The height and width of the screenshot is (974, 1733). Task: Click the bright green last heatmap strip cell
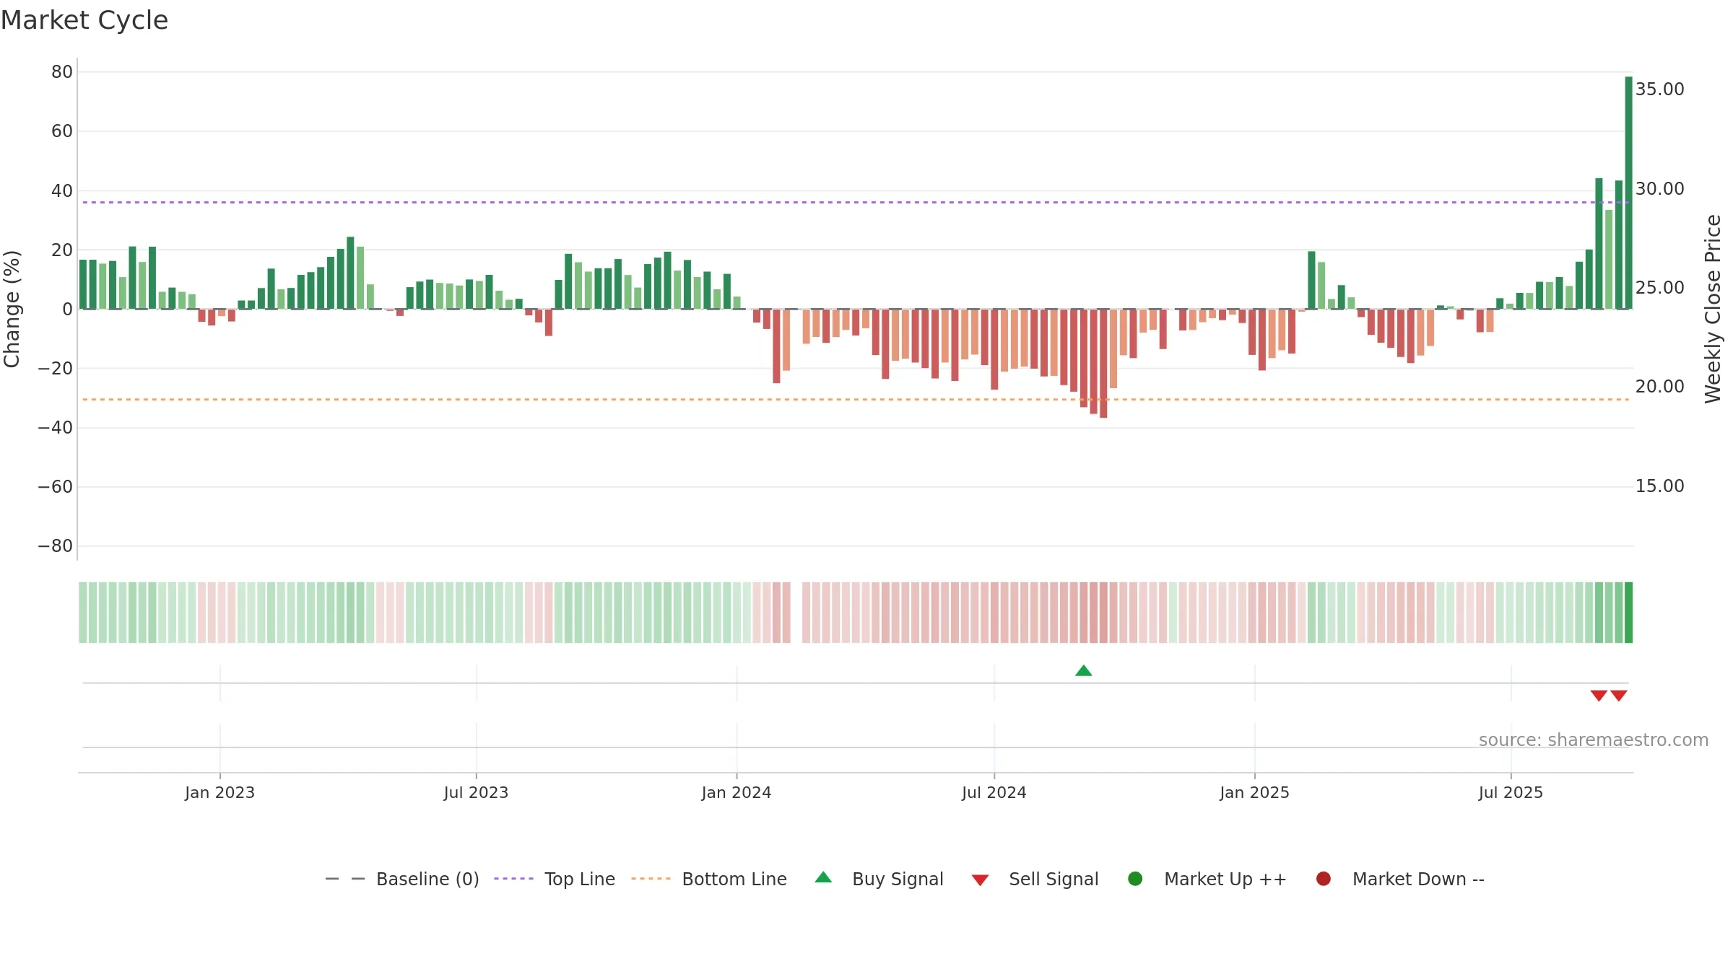click(1628, 613)
